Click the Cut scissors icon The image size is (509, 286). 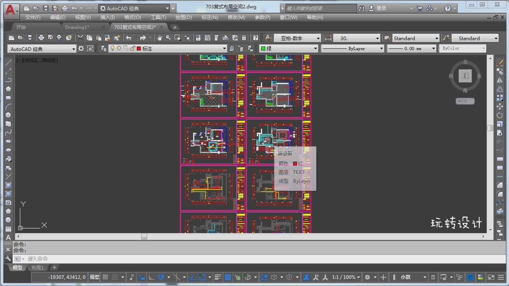80,38
